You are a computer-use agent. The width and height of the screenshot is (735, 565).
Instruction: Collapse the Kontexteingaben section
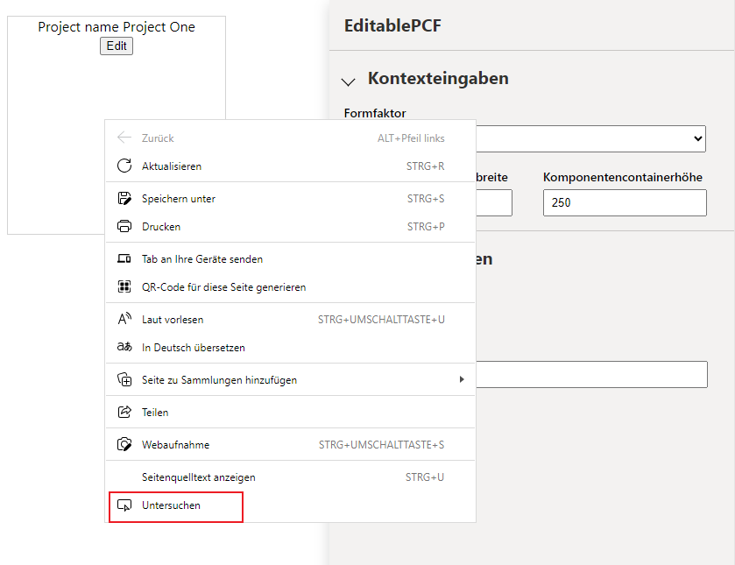[348, 81]
